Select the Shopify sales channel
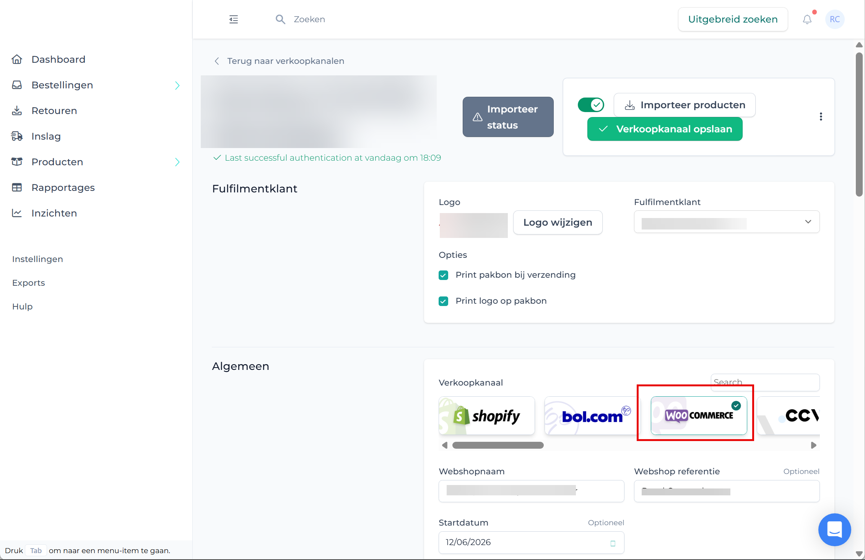The width and height of the screenshot is (865, 560). (486, 415)
